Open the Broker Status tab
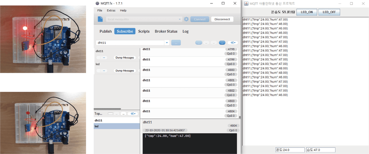This screenshot has height=154, width=369. 166,31
